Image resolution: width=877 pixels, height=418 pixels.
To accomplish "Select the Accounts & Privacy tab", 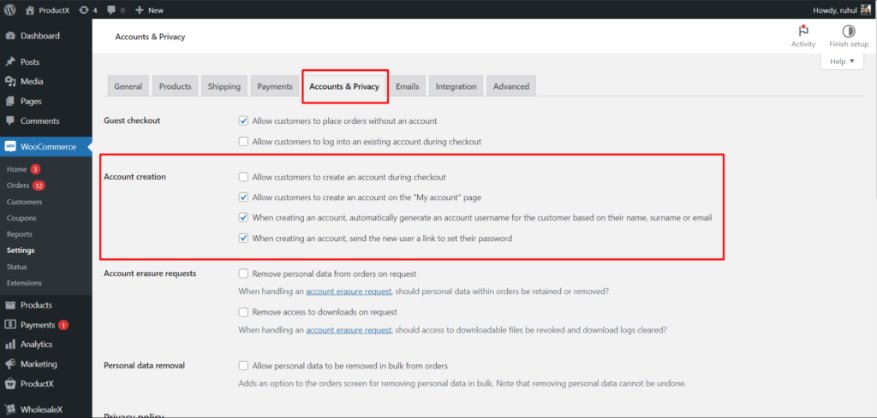I will (344, 86).
